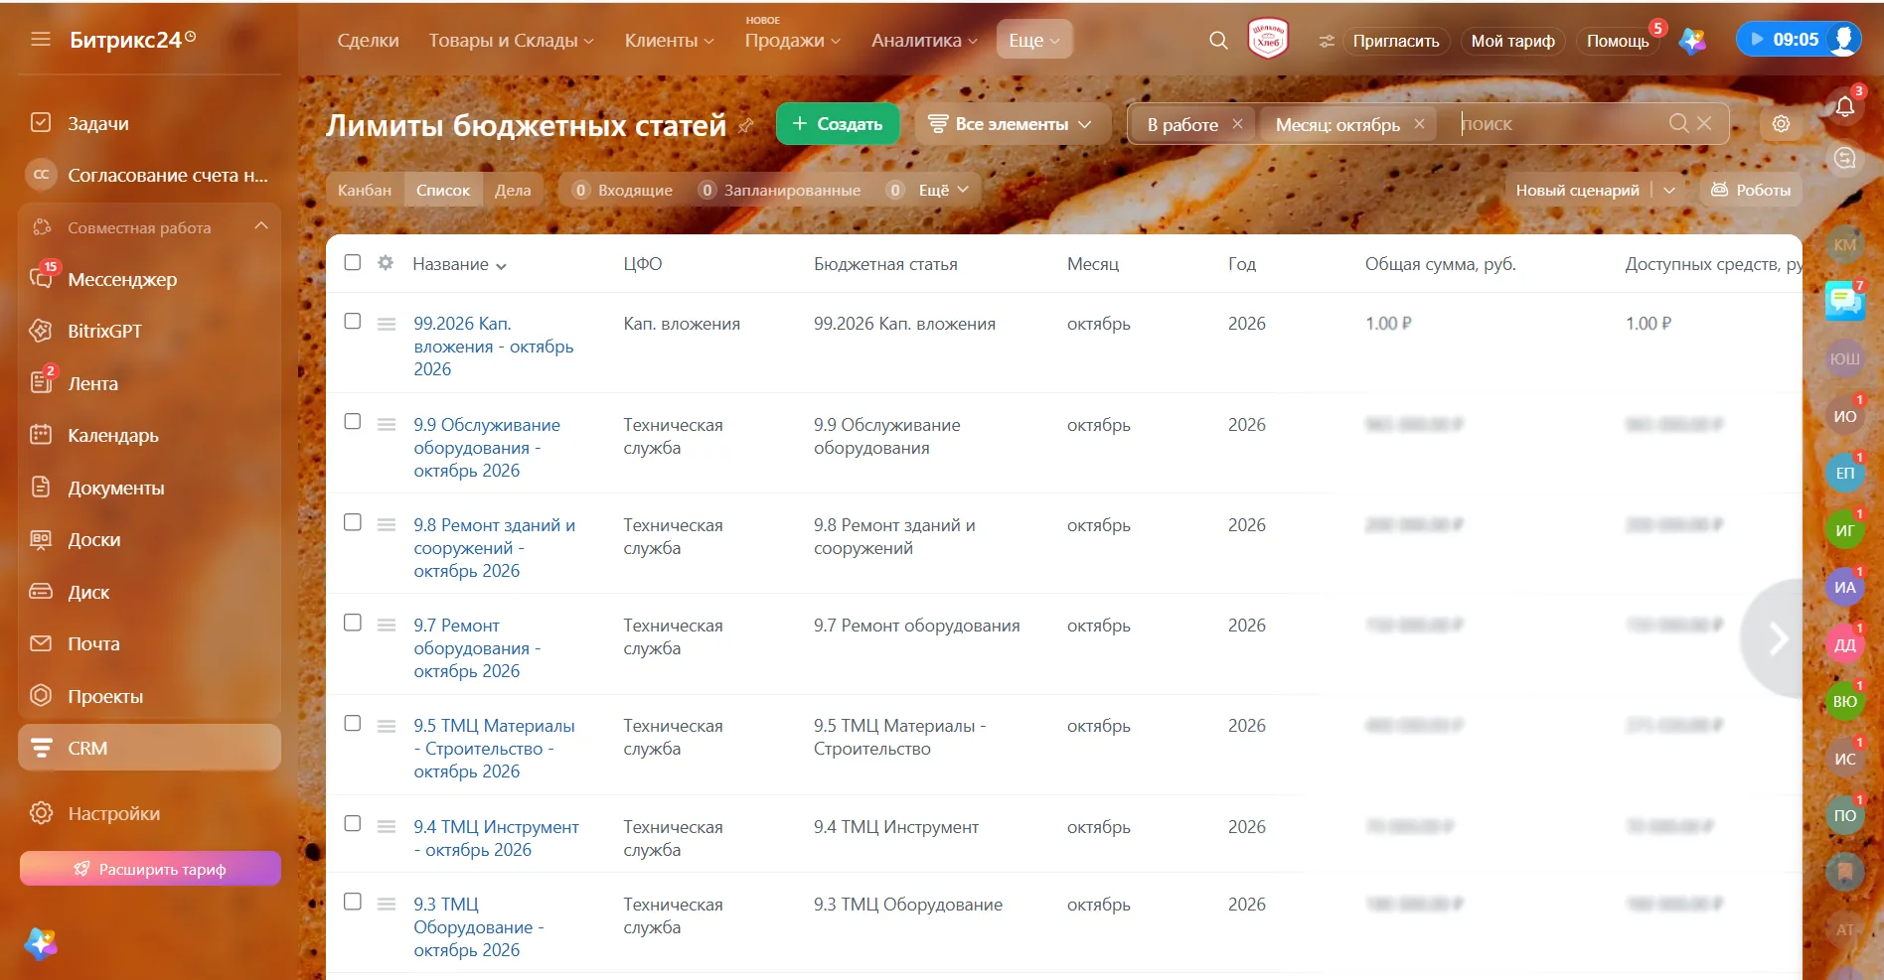
Task: Open the Сделки menu item
Action: pyautogui.click(x=368, y=41)
